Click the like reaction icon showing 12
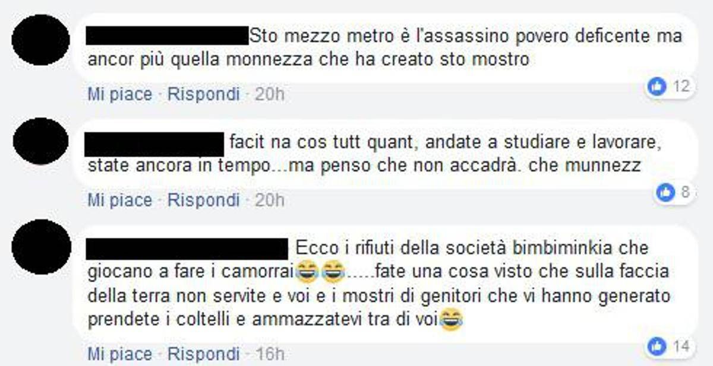The image size is (713, 366). pos(657,87)
